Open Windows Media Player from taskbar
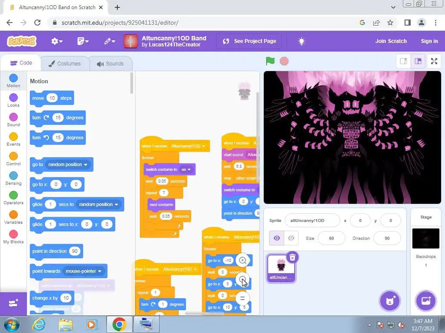445x333 pixels. tap(92, 324)
